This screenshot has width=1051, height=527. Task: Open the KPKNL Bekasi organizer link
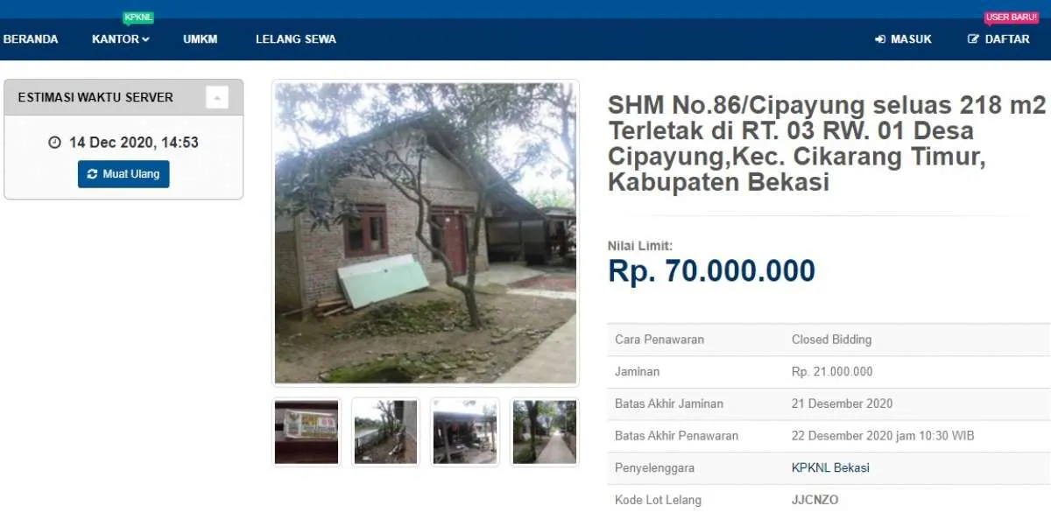[x=830, y=467]
